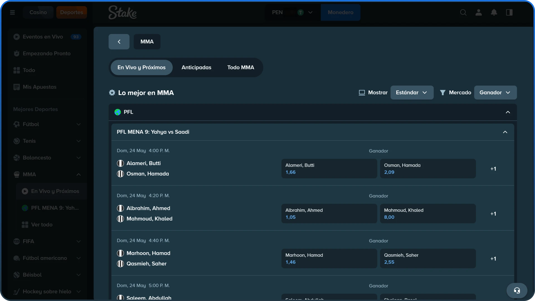
Task: Open the Marhoon, Hamad fighter name in match list
Action: 148,253
